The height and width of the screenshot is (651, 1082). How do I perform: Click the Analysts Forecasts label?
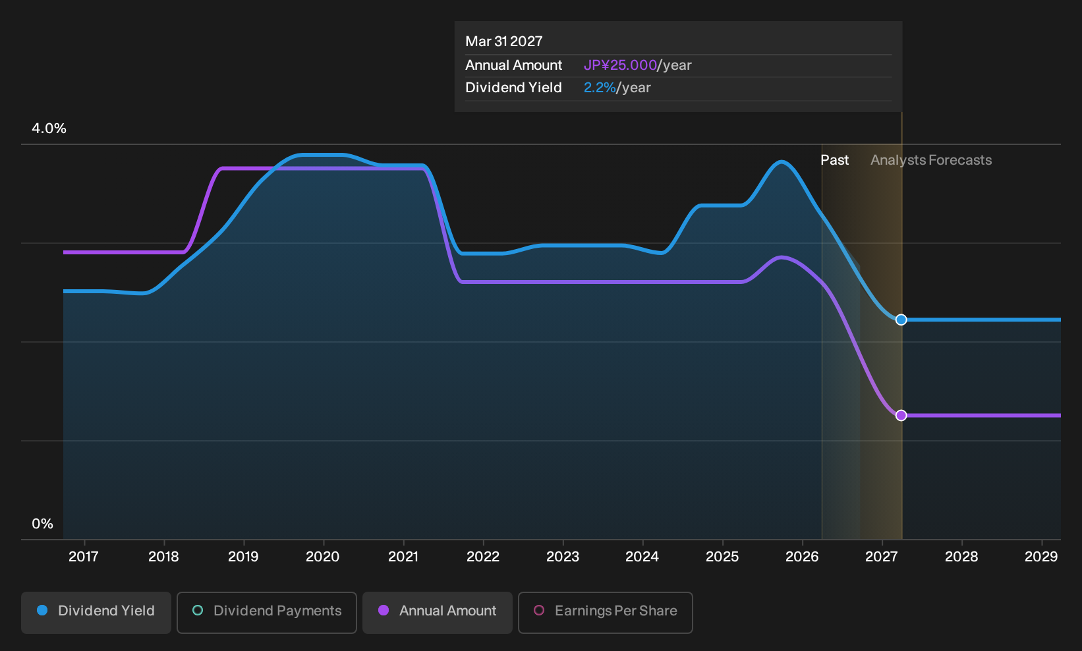coord(931,160)
